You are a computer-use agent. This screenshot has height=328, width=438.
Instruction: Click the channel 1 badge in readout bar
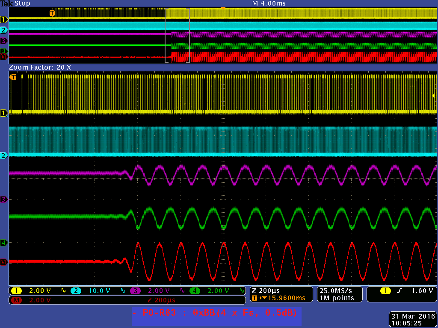point(17,291)
